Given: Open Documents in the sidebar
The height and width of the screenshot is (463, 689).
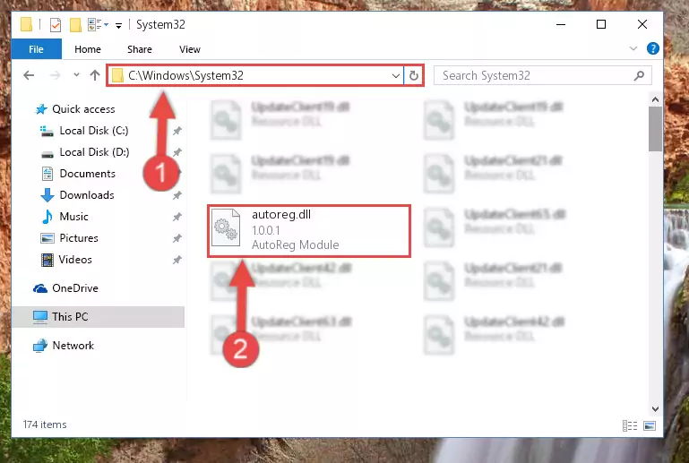Looking at the screenshot, I should (88, 174).
